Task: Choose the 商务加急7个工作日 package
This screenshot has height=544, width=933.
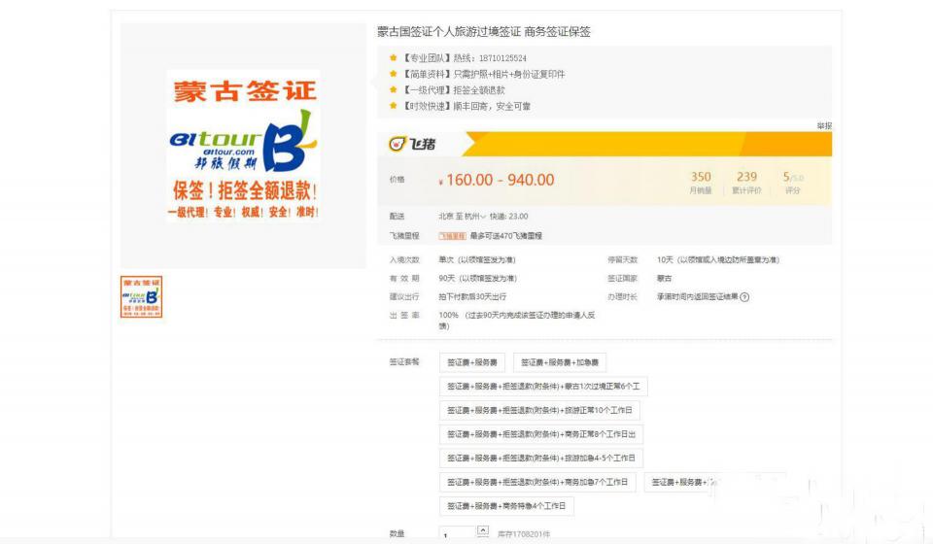Action: [x=538, y=482]
